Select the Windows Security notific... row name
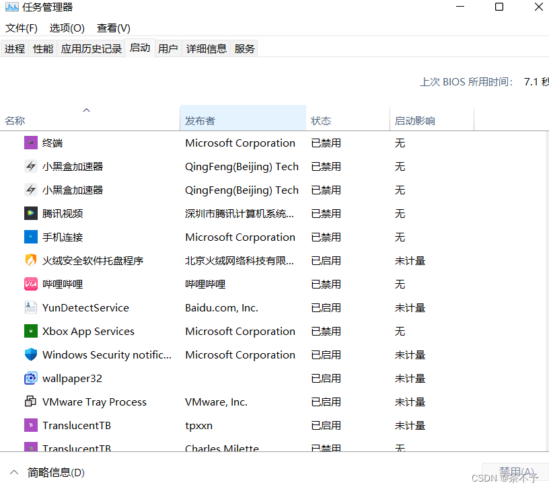The height and width of the screenshot is (489, 549). [107, 355]
